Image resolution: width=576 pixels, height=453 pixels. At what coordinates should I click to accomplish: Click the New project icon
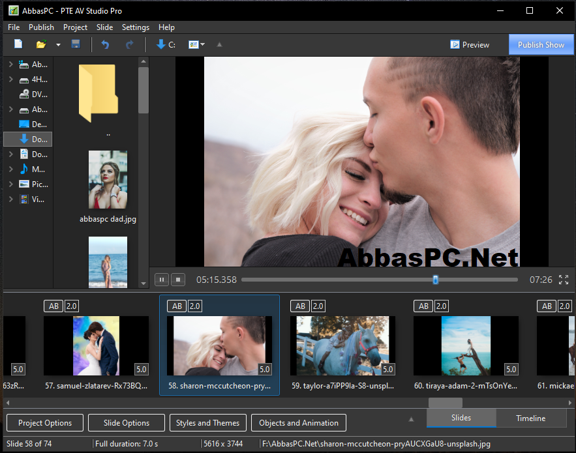pyautogui.click(x=18, y=44)
